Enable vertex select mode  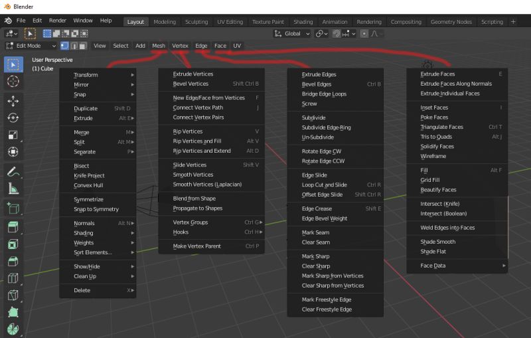tap(64, 46)
